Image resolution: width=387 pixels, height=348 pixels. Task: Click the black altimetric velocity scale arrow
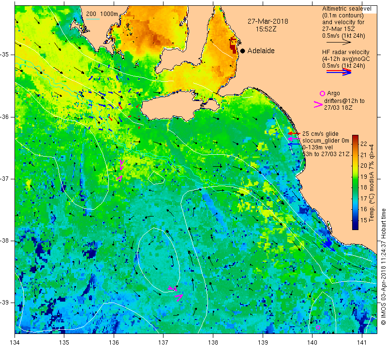pos(339,43)
